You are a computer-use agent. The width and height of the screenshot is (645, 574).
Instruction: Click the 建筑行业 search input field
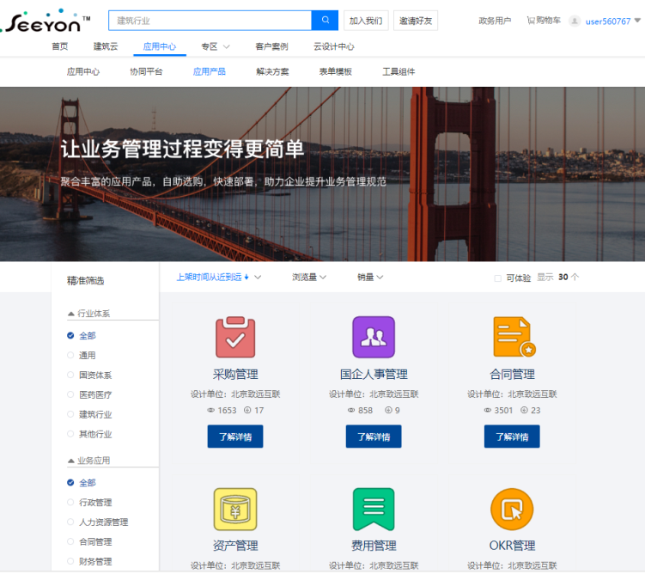(x=210, y=21)
